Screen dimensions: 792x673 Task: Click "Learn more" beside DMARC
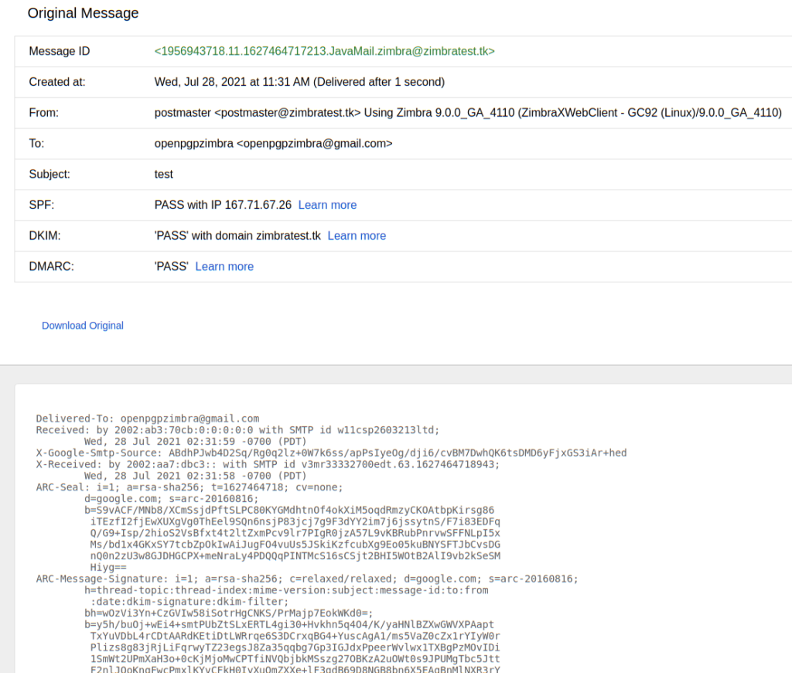(224, 266)
